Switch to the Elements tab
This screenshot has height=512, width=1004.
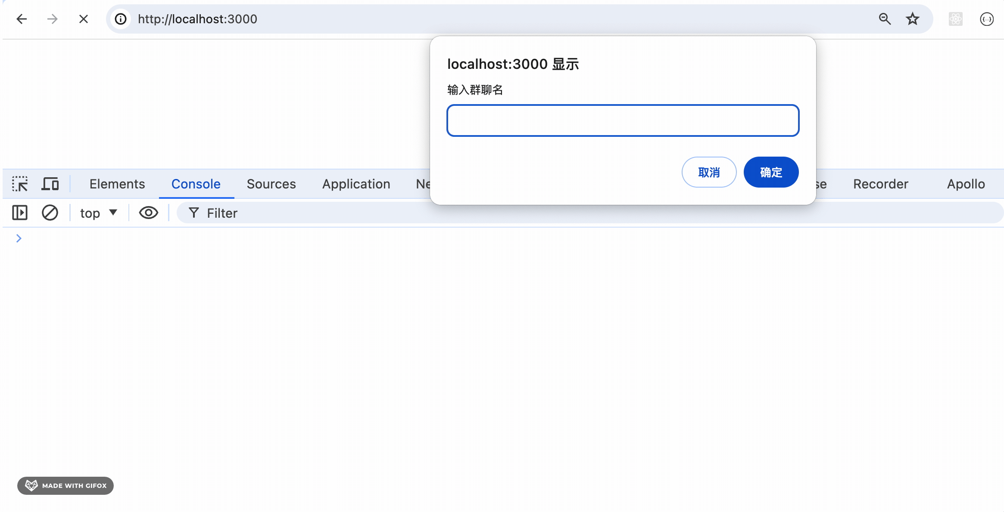117,184
